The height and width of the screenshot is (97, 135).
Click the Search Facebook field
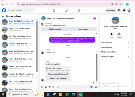click(22, 11)
